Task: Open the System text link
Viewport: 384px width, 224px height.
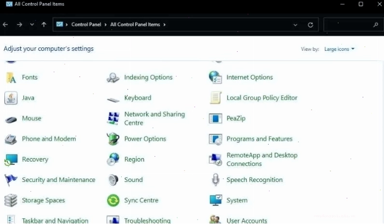Action: tap(237, 200)
